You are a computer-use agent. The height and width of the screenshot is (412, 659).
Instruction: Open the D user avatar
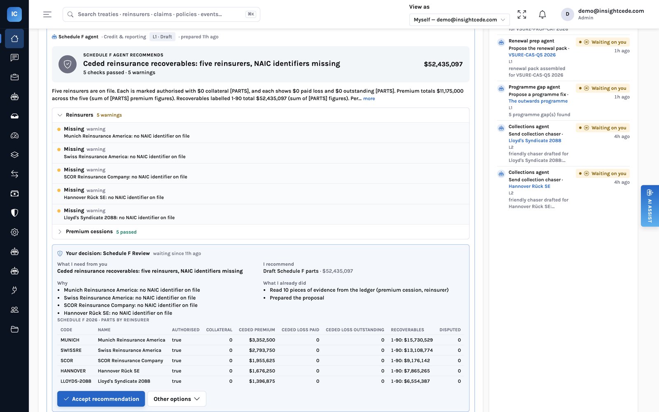tap(568, 14)
